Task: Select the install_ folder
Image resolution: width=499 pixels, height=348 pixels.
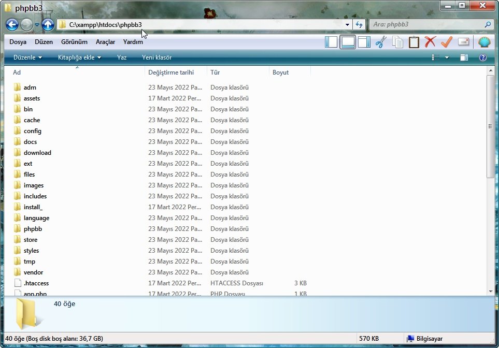Action: [33, 207]
